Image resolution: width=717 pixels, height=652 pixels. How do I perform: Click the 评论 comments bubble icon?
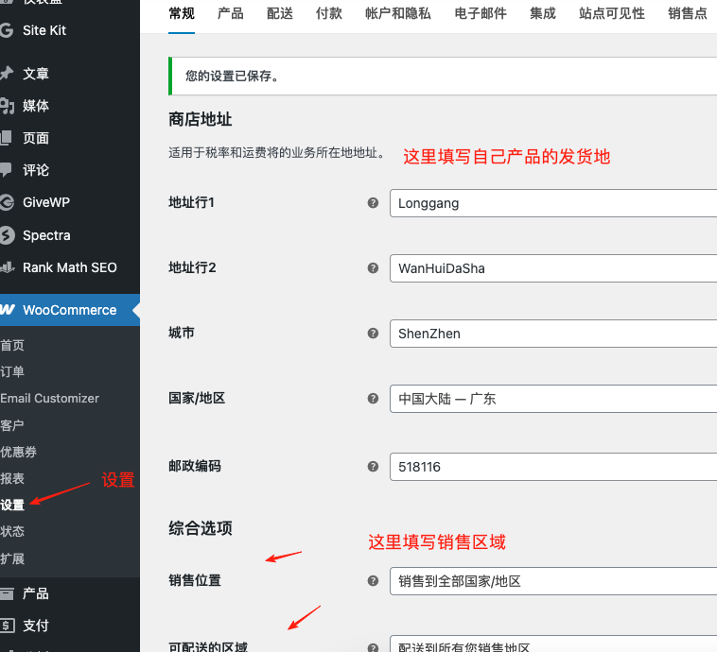(7, 170)
